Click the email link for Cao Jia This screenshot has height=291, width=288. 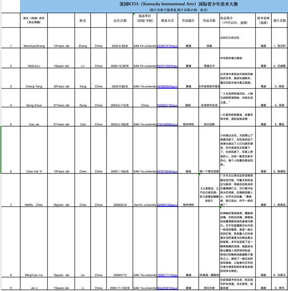click(x=167, y=124)
